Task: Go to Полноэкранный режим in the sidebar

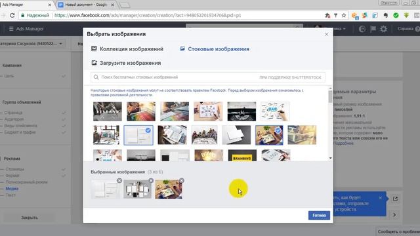Action: coord(26,182)
